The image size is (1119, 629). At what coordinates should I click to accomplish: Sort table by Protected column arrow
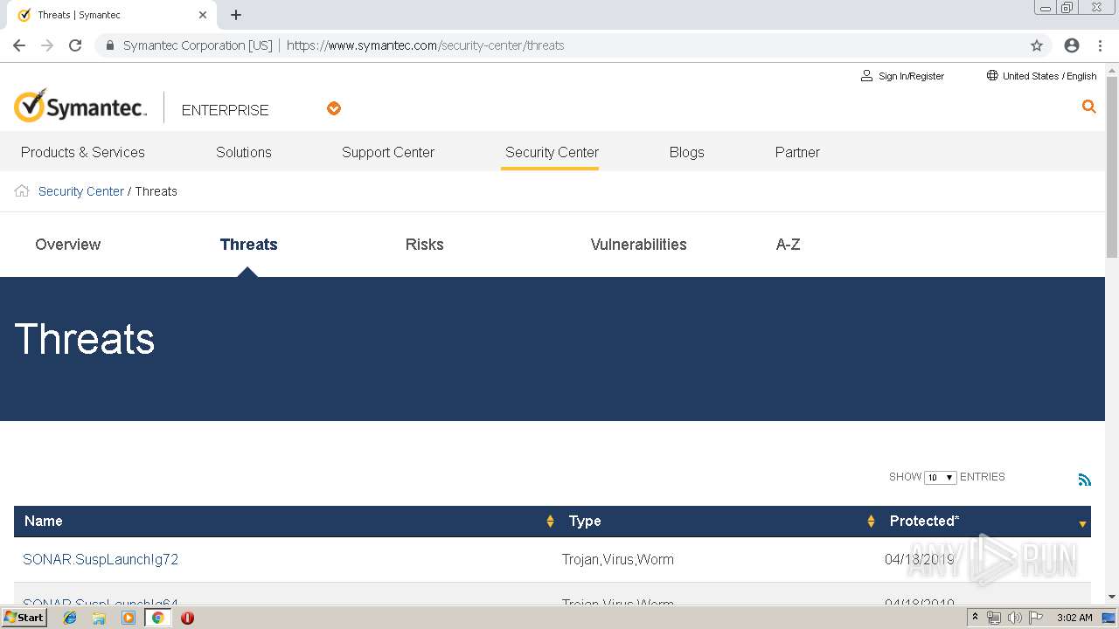click(1082, 524)
